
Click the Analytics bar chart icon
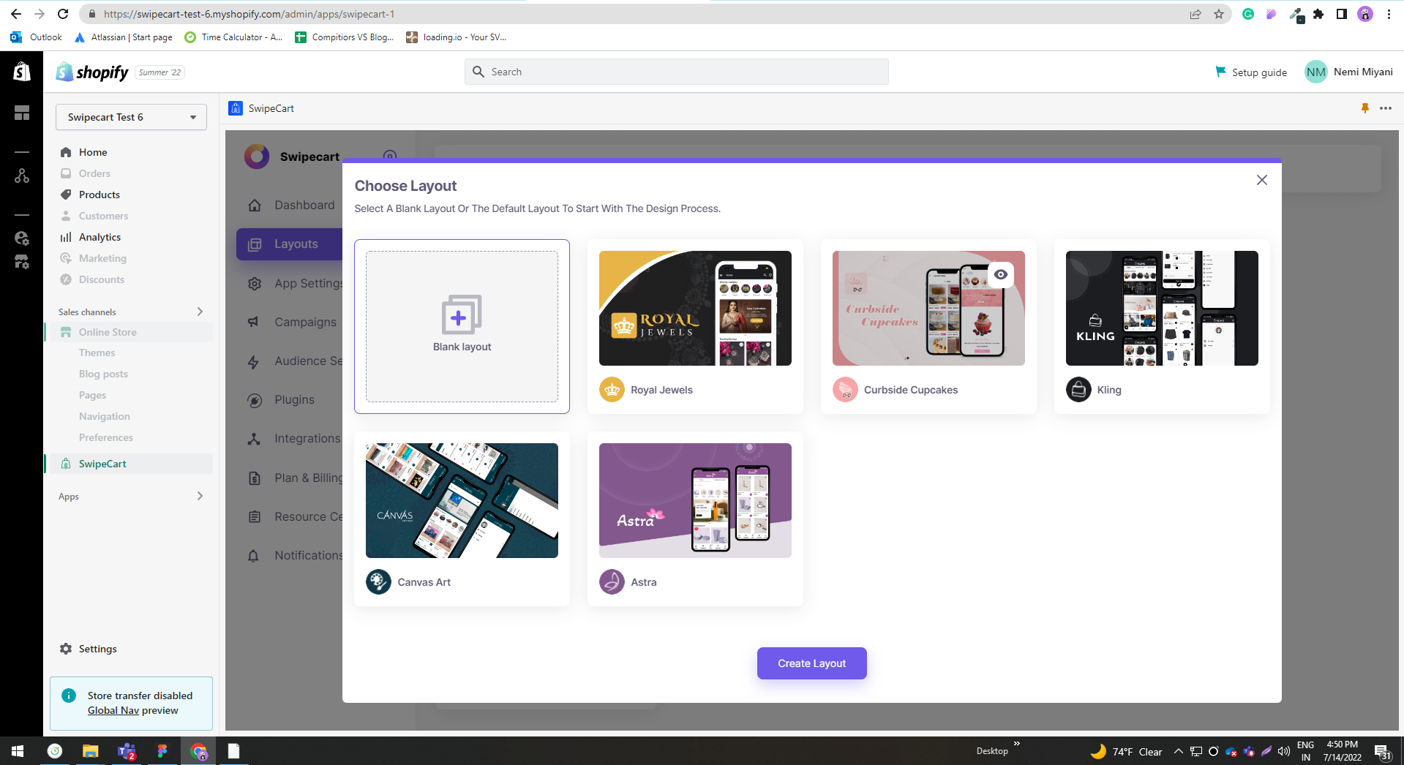(x=66, y=237)
